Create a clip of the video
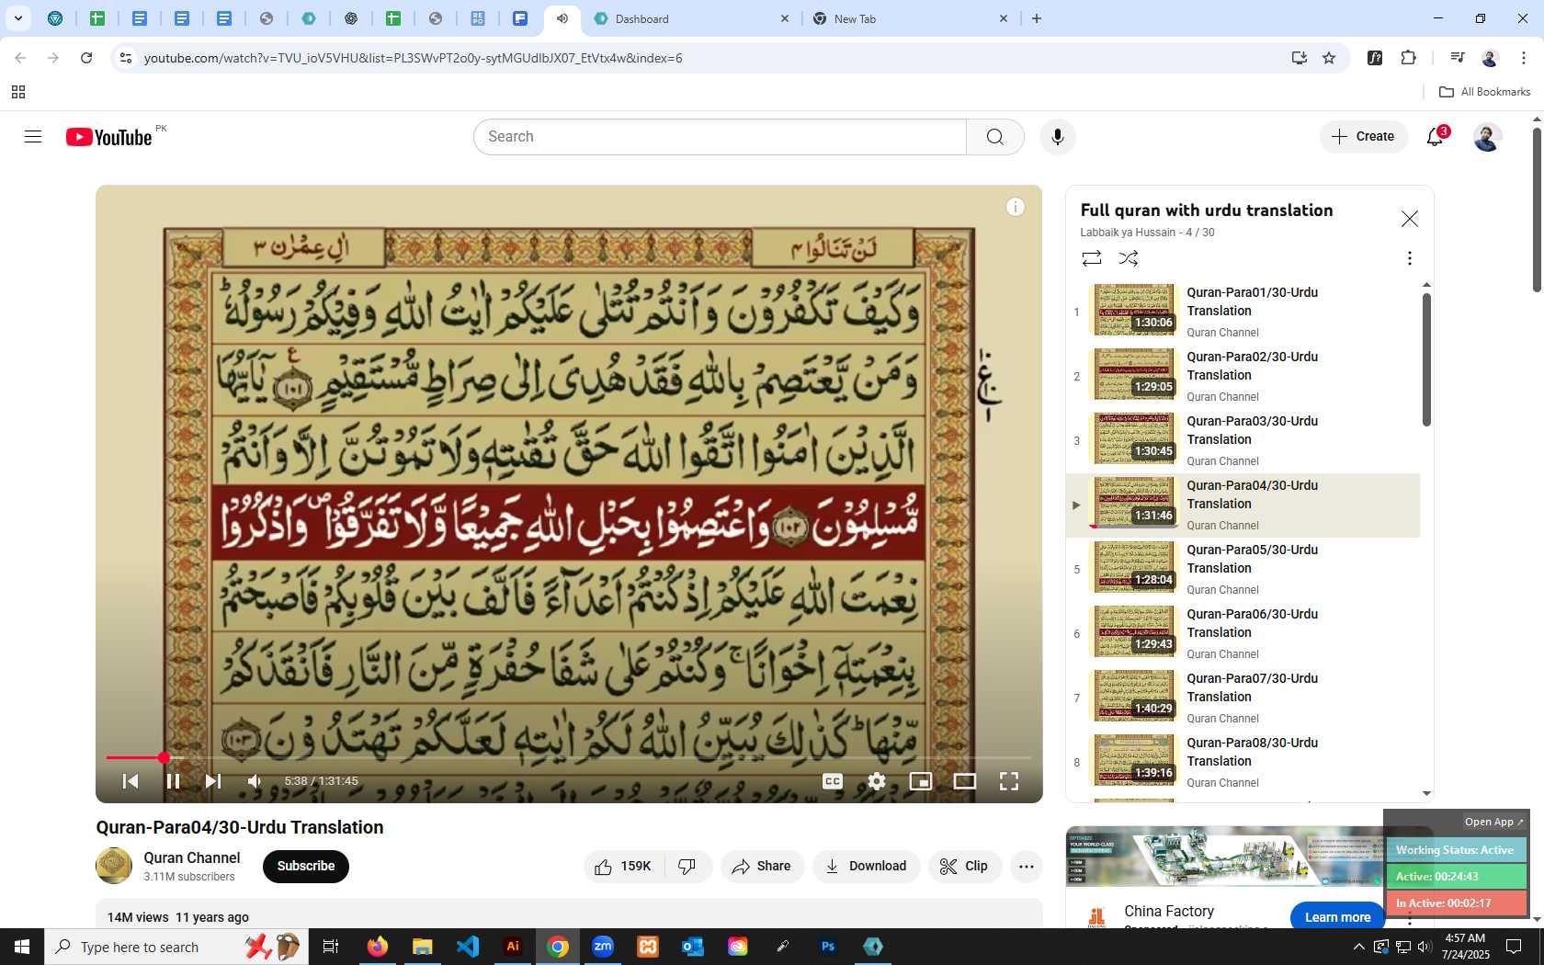This screenshot has width=1544, height=965. (964, 867)
